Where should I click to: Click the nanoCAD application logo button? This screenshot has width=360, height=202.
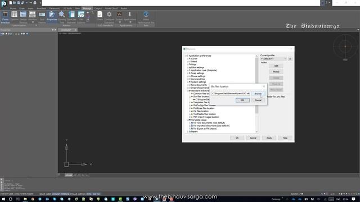4,3
